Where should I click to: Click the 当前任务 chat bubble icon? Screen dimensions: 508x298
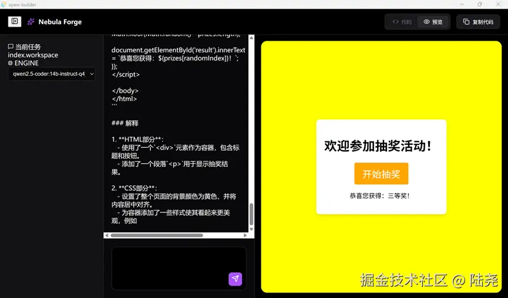pos(11,46)
